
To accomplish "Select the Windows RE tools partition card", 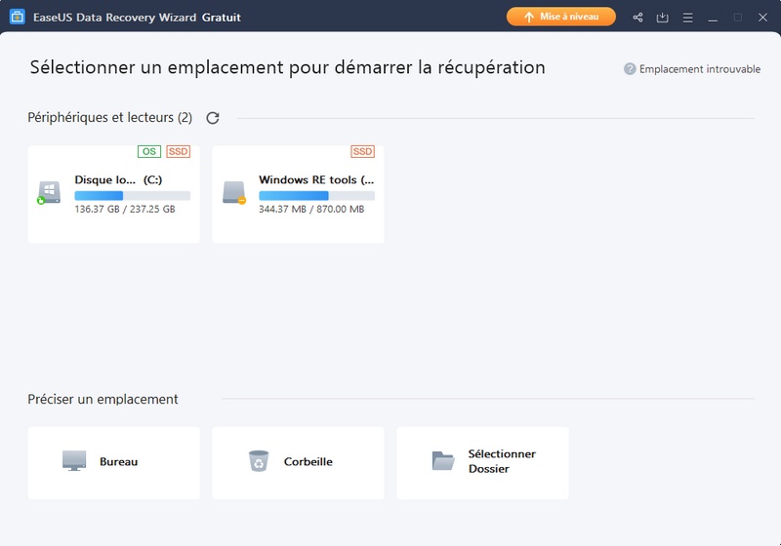I will pyautogui.click(x=298, y=194).
